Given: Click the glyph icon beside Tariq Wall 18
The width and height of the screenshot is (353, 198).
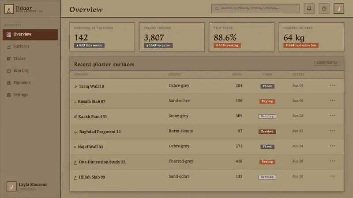Looking at the screenshot, I should coord(75,86).
